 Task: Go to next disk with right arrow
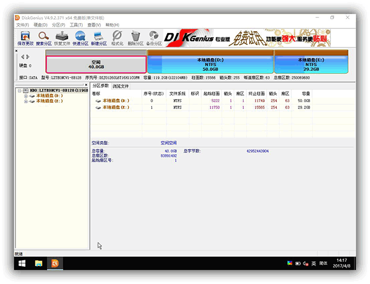tap(28, 57)
